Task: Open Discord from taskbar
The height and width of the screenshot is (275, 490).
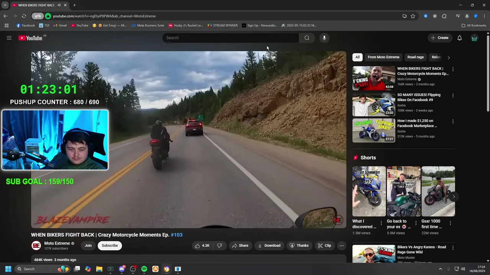Action: (x=122, y=269)
